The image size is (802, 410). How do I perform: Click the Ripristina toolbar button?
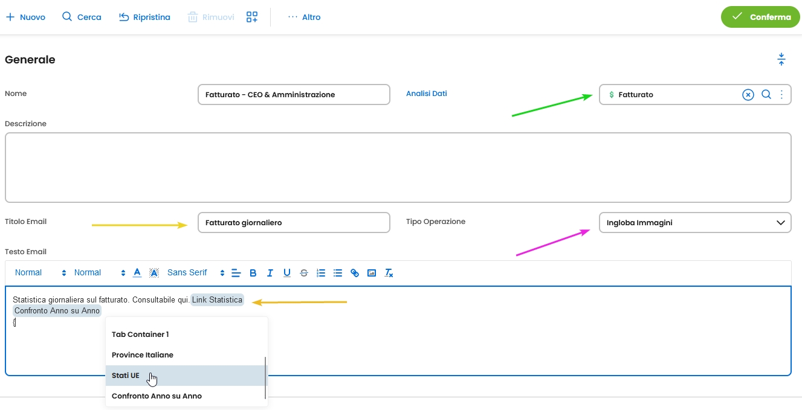click(144, 17)
